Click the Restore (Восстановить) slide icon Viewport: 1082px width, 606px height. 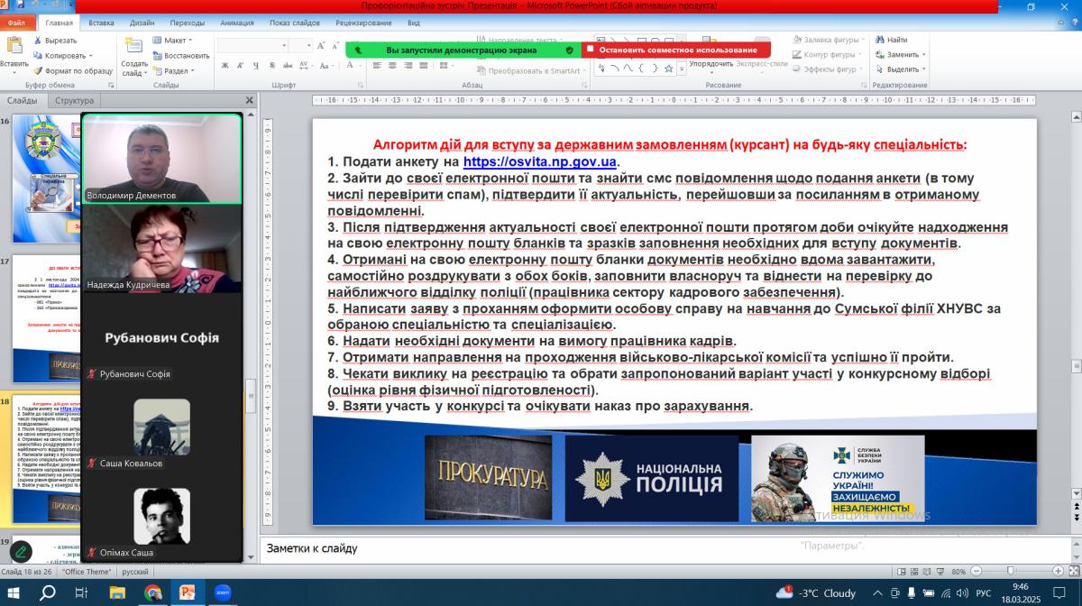coord(156,55)
